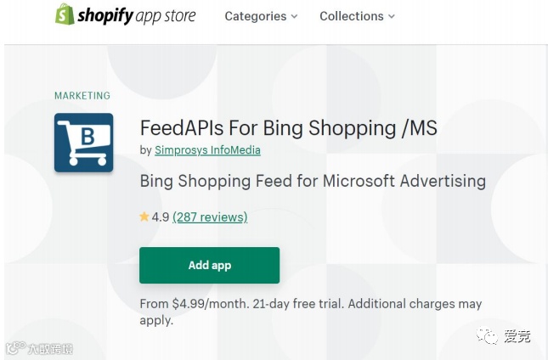Click the small watermark logo at bottom left
The width and height of the screenshot is (548, 360).
coord(14,348)
